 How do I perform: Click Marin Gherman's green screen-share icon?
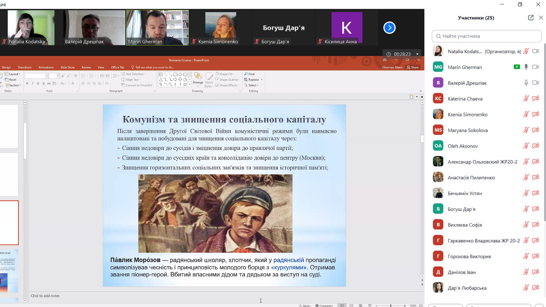pyautogui.click(x=517, y=67)
